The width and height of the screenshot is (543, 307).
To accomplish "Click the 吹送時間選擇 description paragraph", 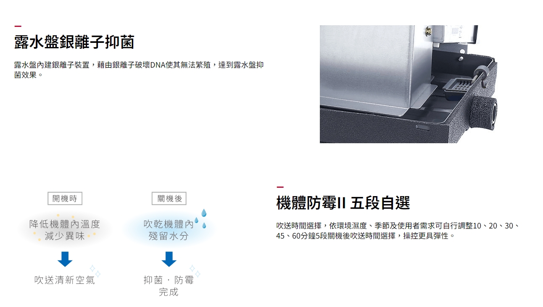I will (398, 231).
